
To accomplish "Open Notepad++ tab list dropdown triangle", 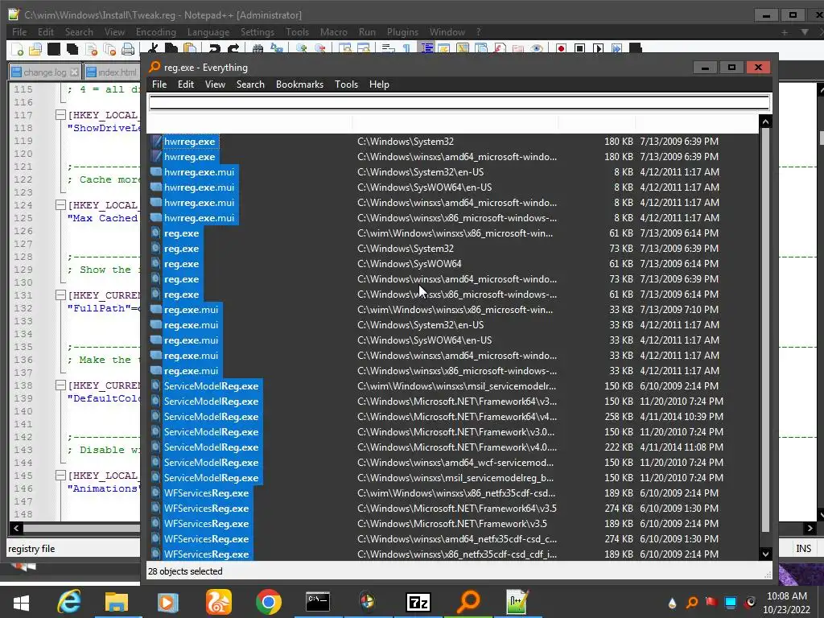I will [805, 32].
